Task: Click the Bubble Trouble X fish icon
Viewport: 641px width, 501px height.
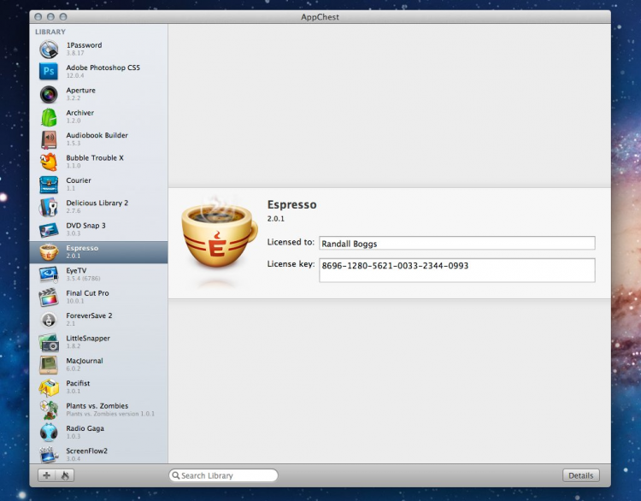Action: pyautogui.click(x=49, y=162)
